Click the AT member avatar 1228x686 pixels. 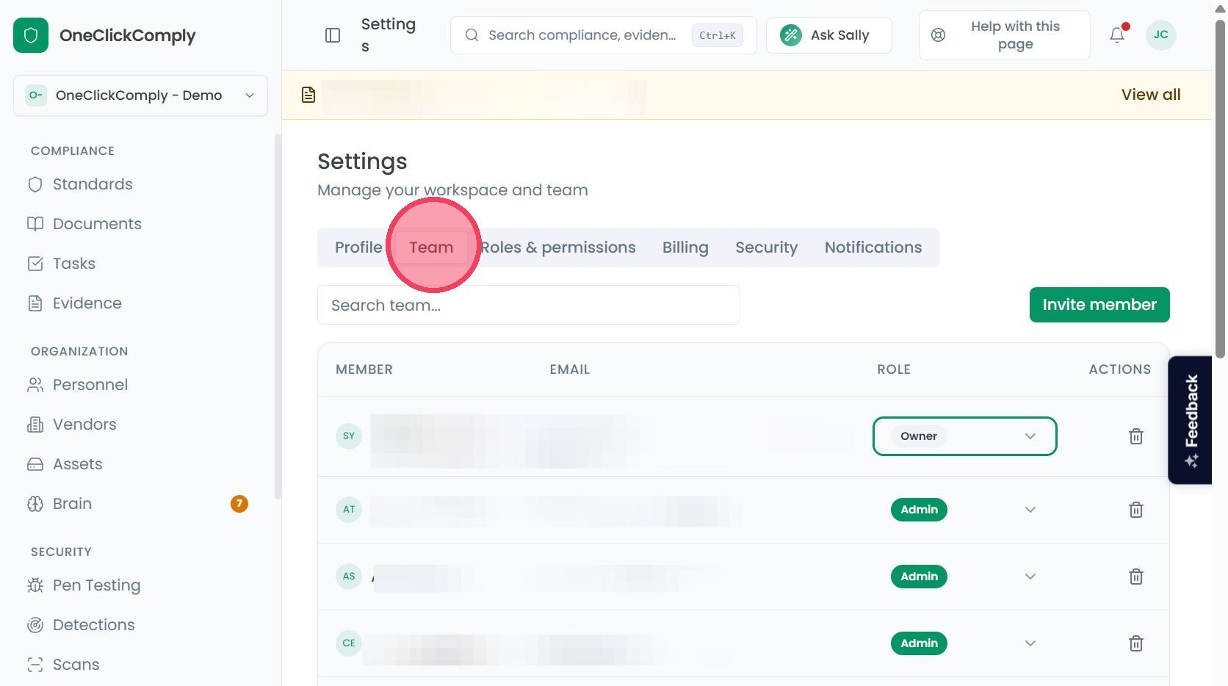point(349,510)
